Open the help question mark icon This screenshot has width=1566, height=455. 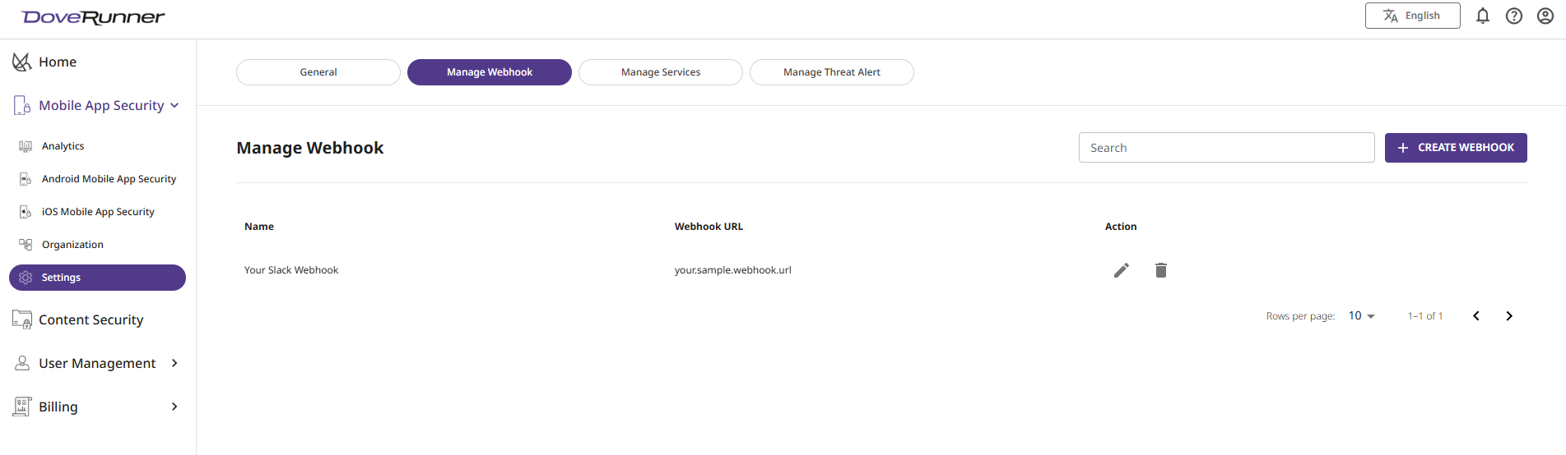tap(1514, 16)
